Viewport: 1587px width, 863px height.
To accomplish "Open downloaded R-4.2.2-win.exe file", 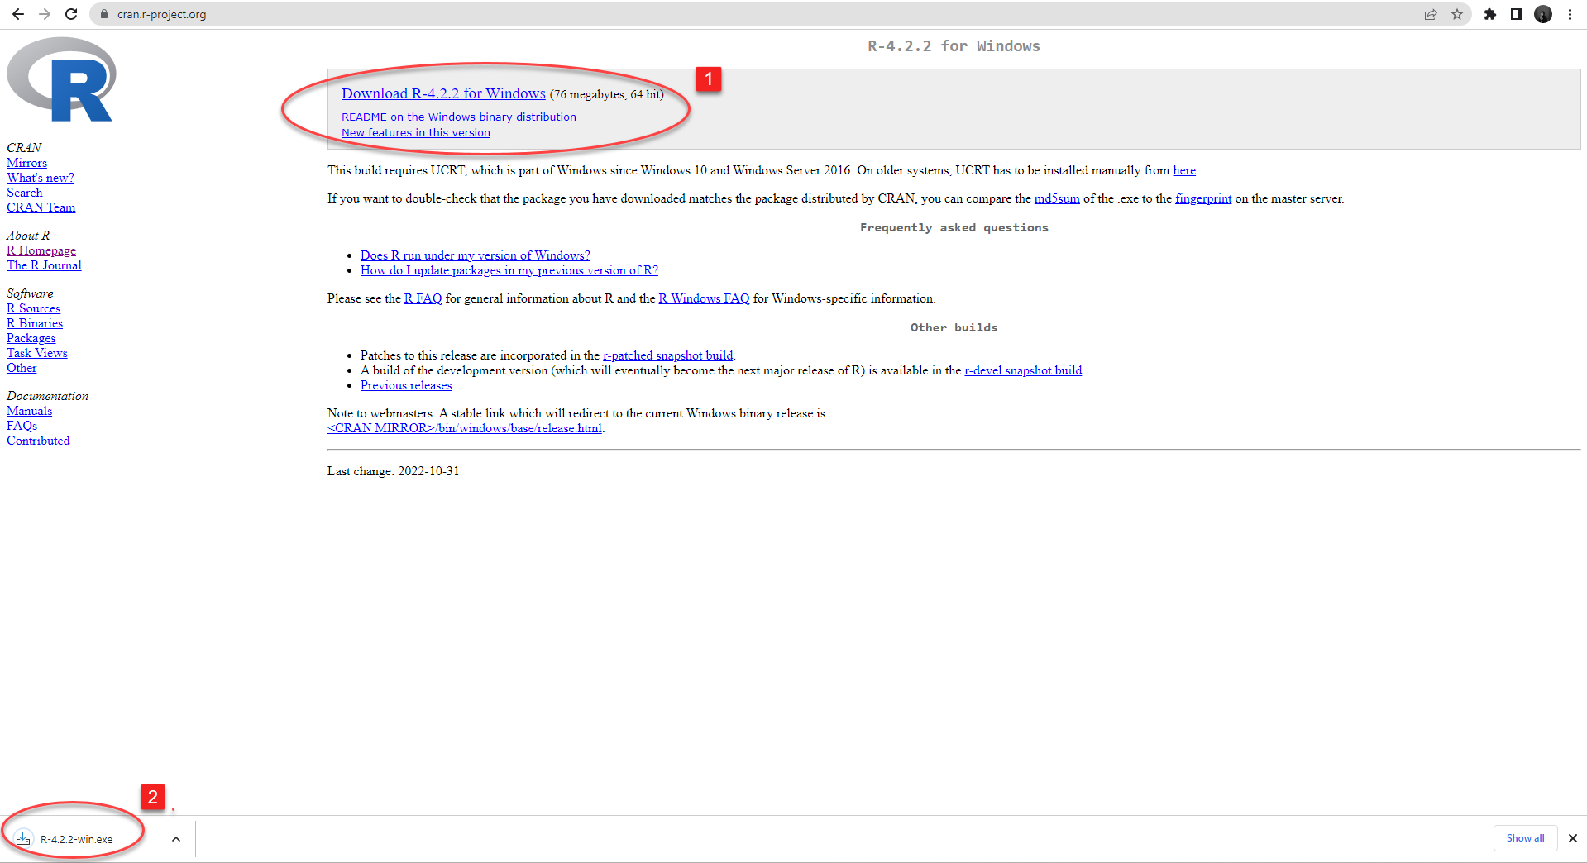I will click(75, 839).
